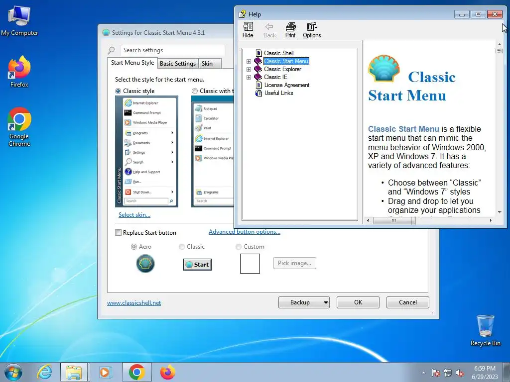Open the Backup dropdown button
Image resolution: width=510 pixels, height=382 pixels.
click(304, 302)
